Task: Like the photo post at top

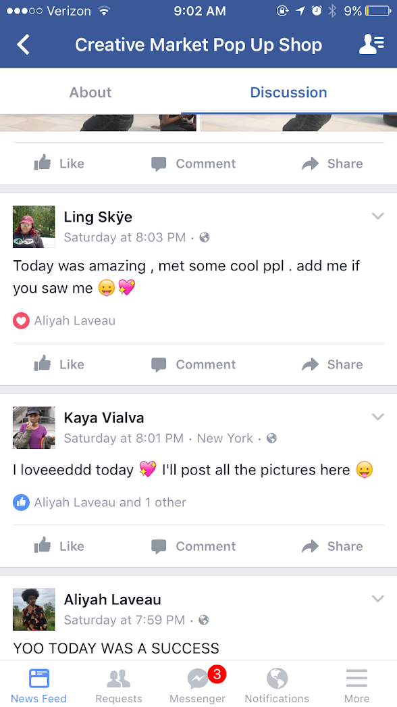Action: 59,163
